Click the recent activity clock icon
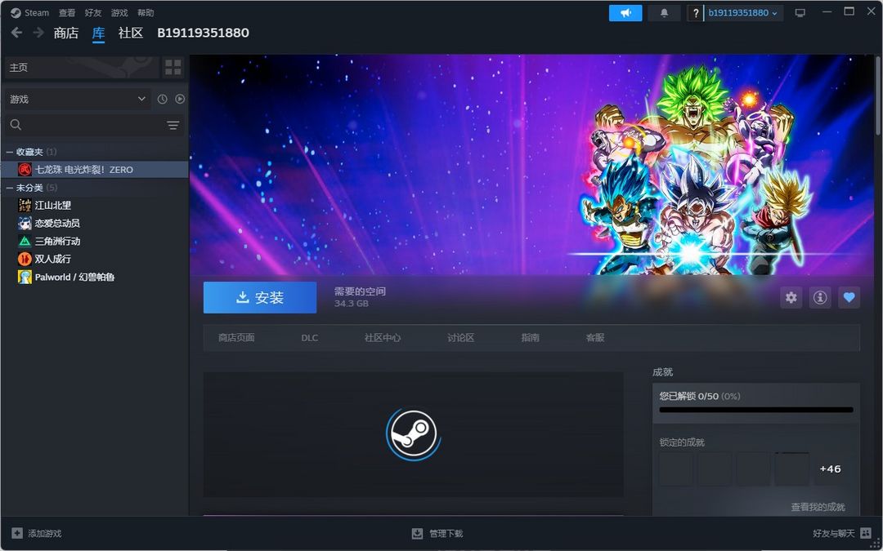This screenshot has height=551, width=883. [162, 99]
